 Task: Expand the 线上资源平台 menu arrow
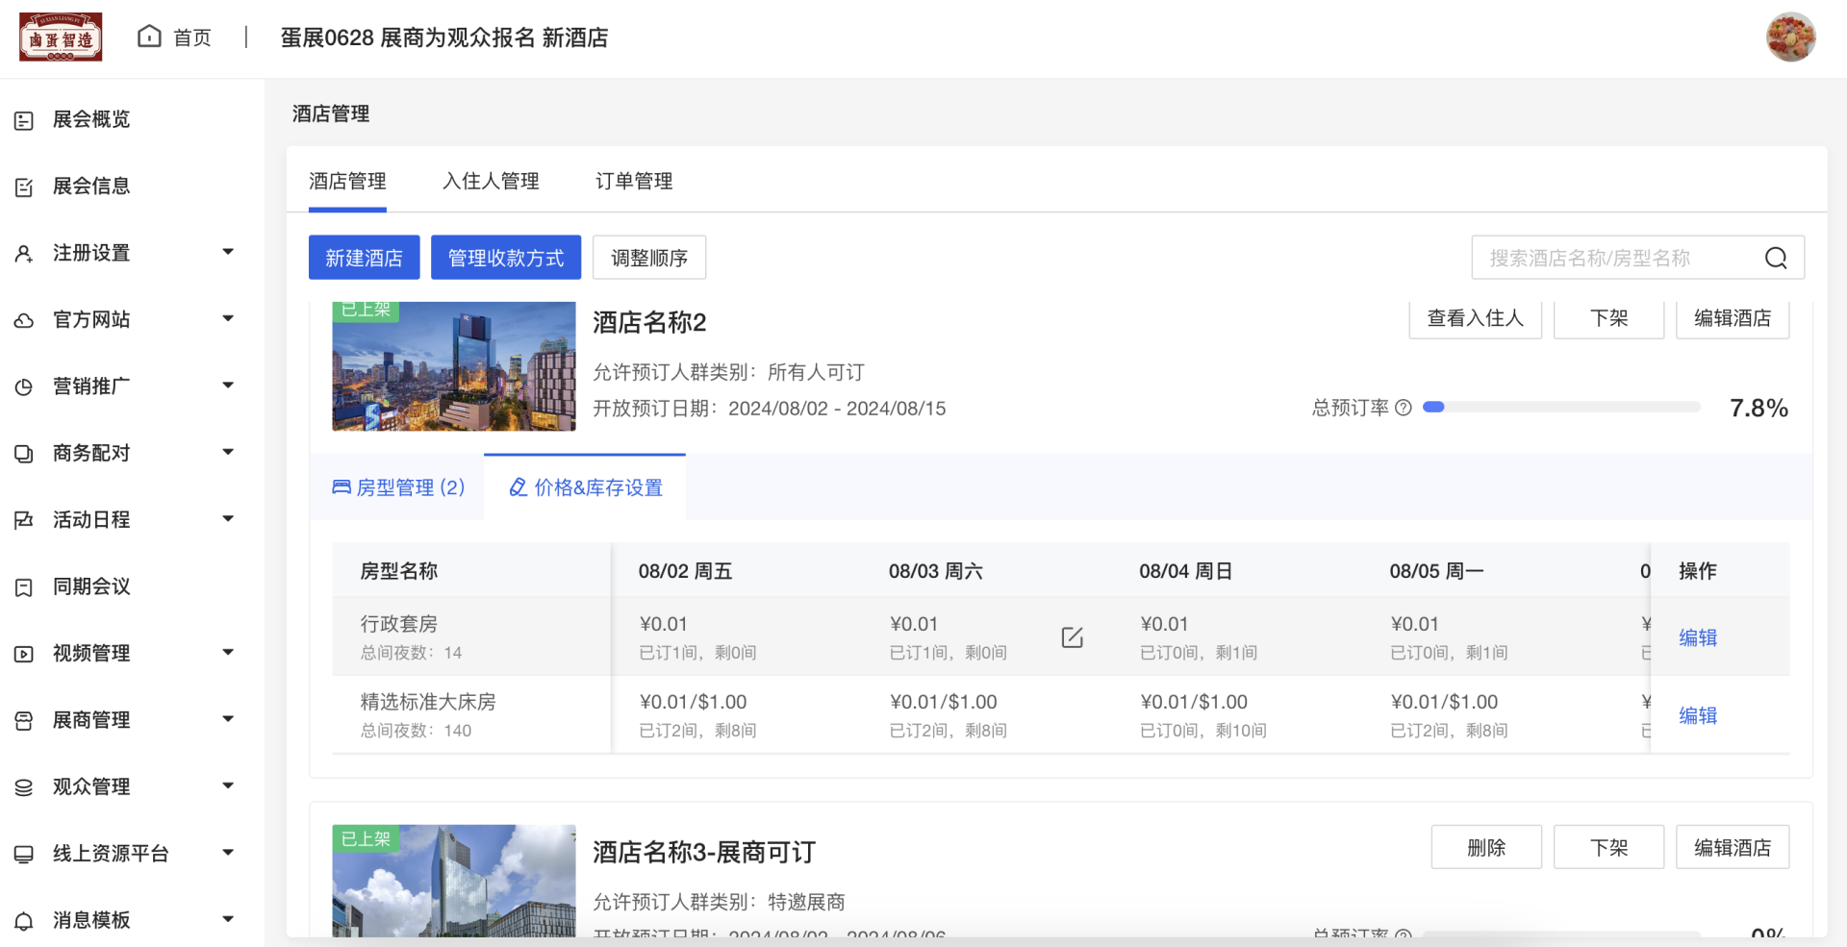tap(228, 852)
